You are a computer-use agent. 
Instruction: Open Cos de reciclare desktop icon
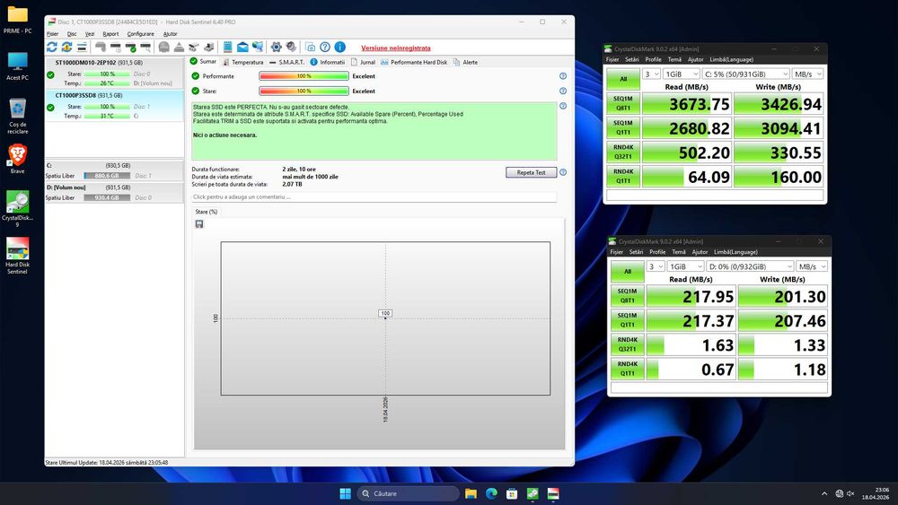[x=17, y=116]
